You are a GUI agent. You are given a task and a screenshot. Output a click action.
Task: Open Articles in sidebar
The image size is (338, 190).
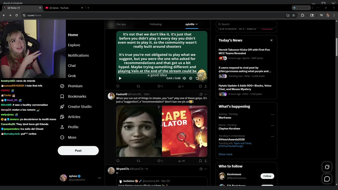tap(70, 117)
